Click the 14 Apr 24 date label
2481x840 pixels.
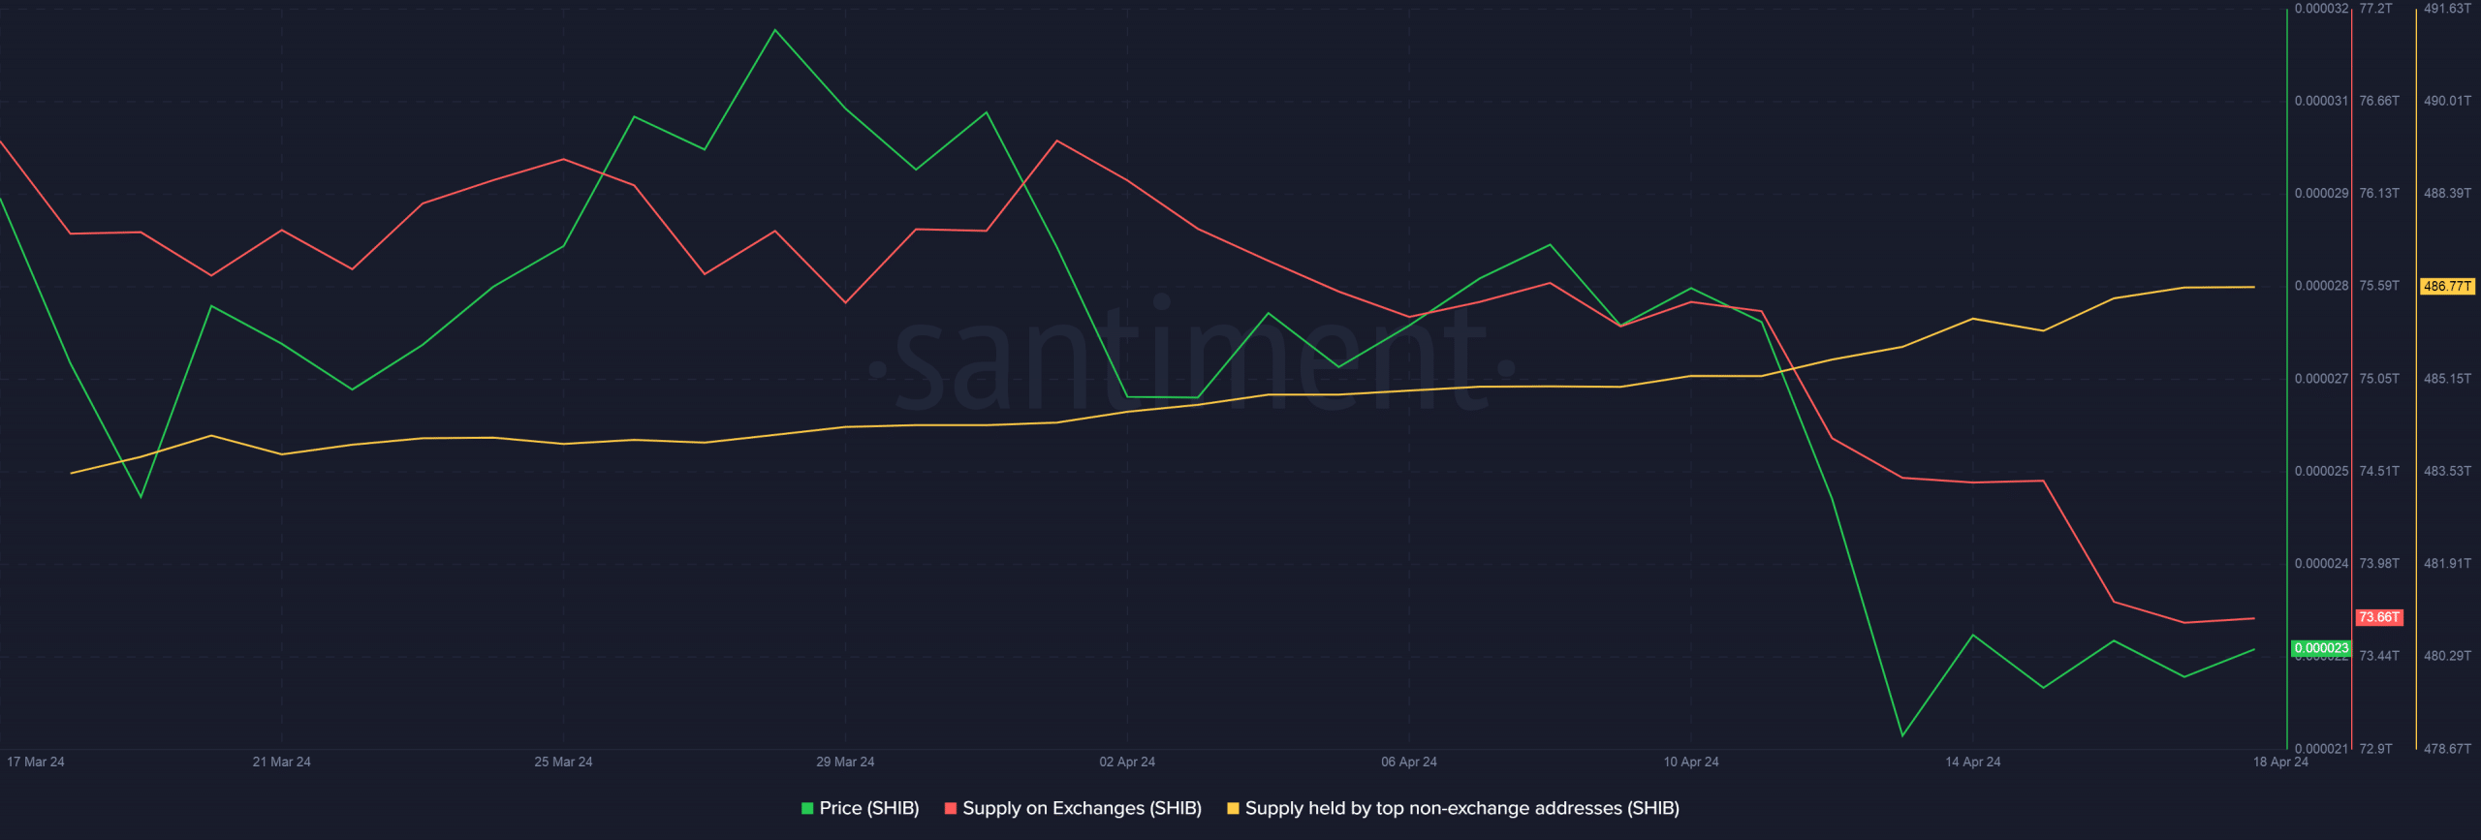pyautogui.click(x=1973, y=762)
